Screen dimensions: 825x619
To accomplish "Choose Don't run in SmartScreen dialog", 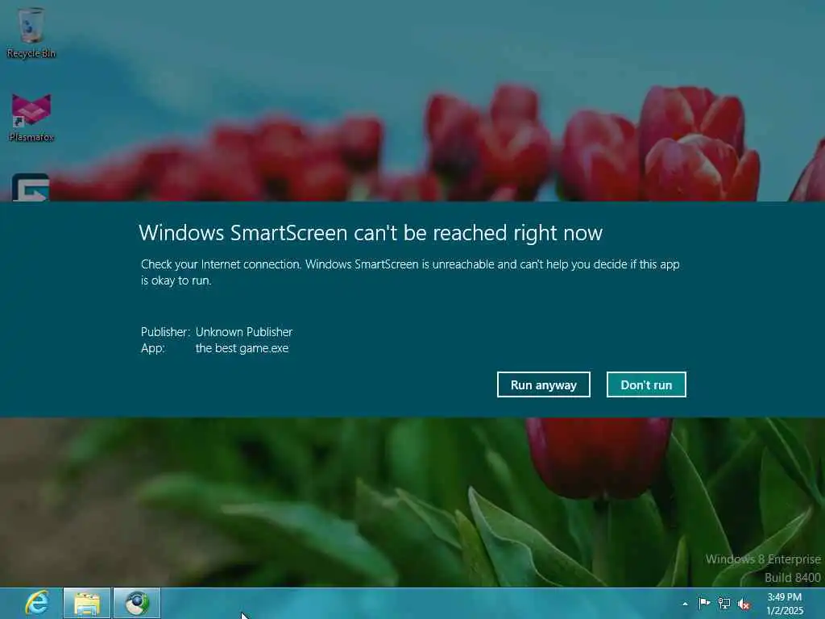I will coord(646,384).
